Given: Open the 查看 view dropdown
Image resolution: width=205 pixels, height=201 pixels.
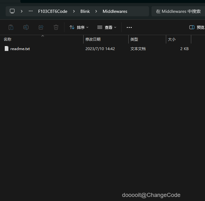Looking at the screenshot, I should [x=107, y=27].
